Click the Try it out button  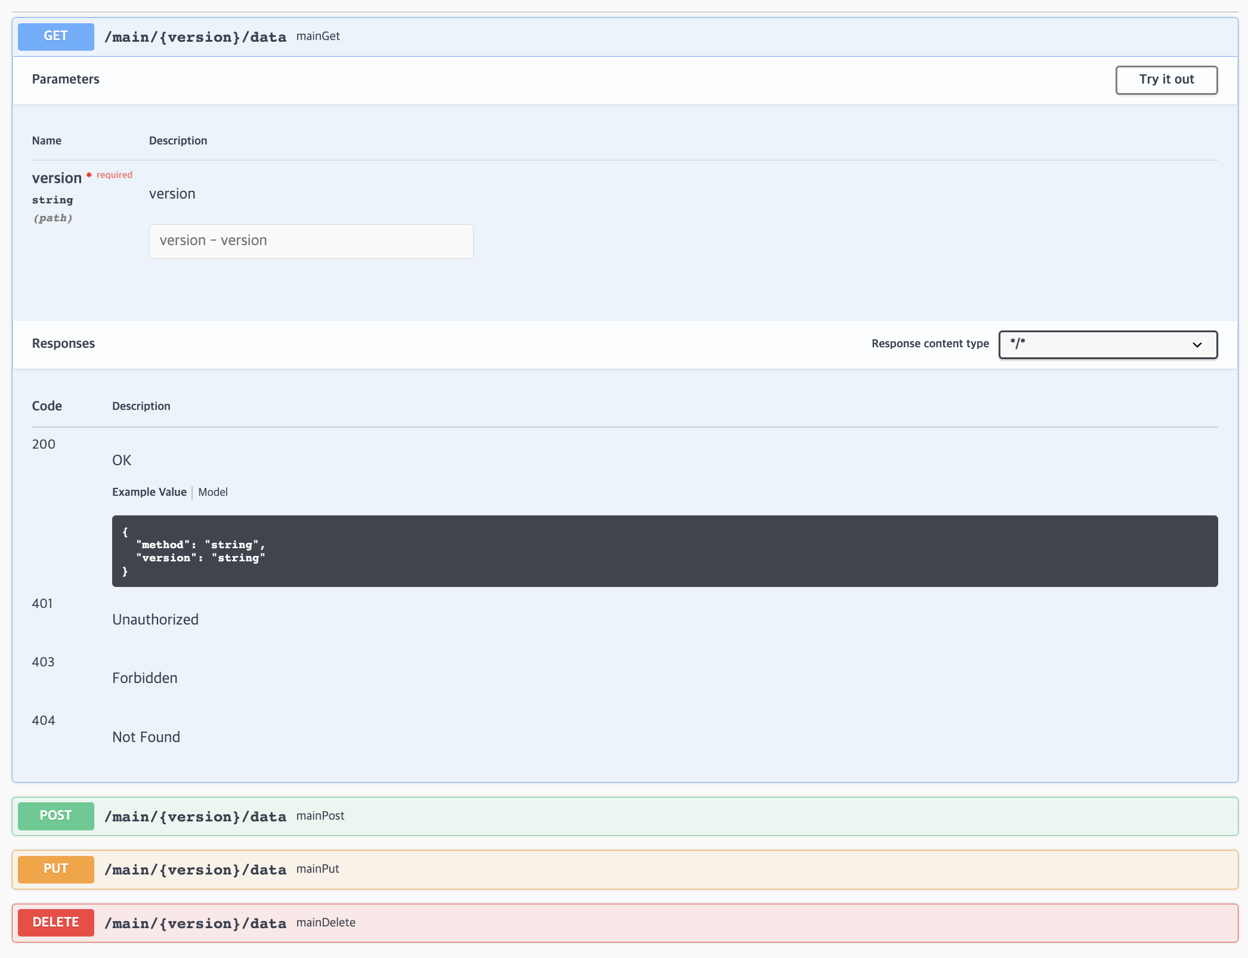[1166, 80]
